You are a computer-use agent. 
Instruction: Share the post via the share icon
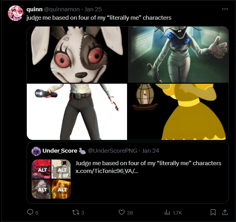click(x=224, y=212)
